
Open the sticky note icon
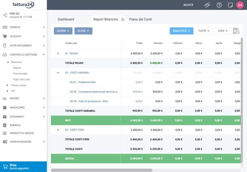click(x=230, y=5)
